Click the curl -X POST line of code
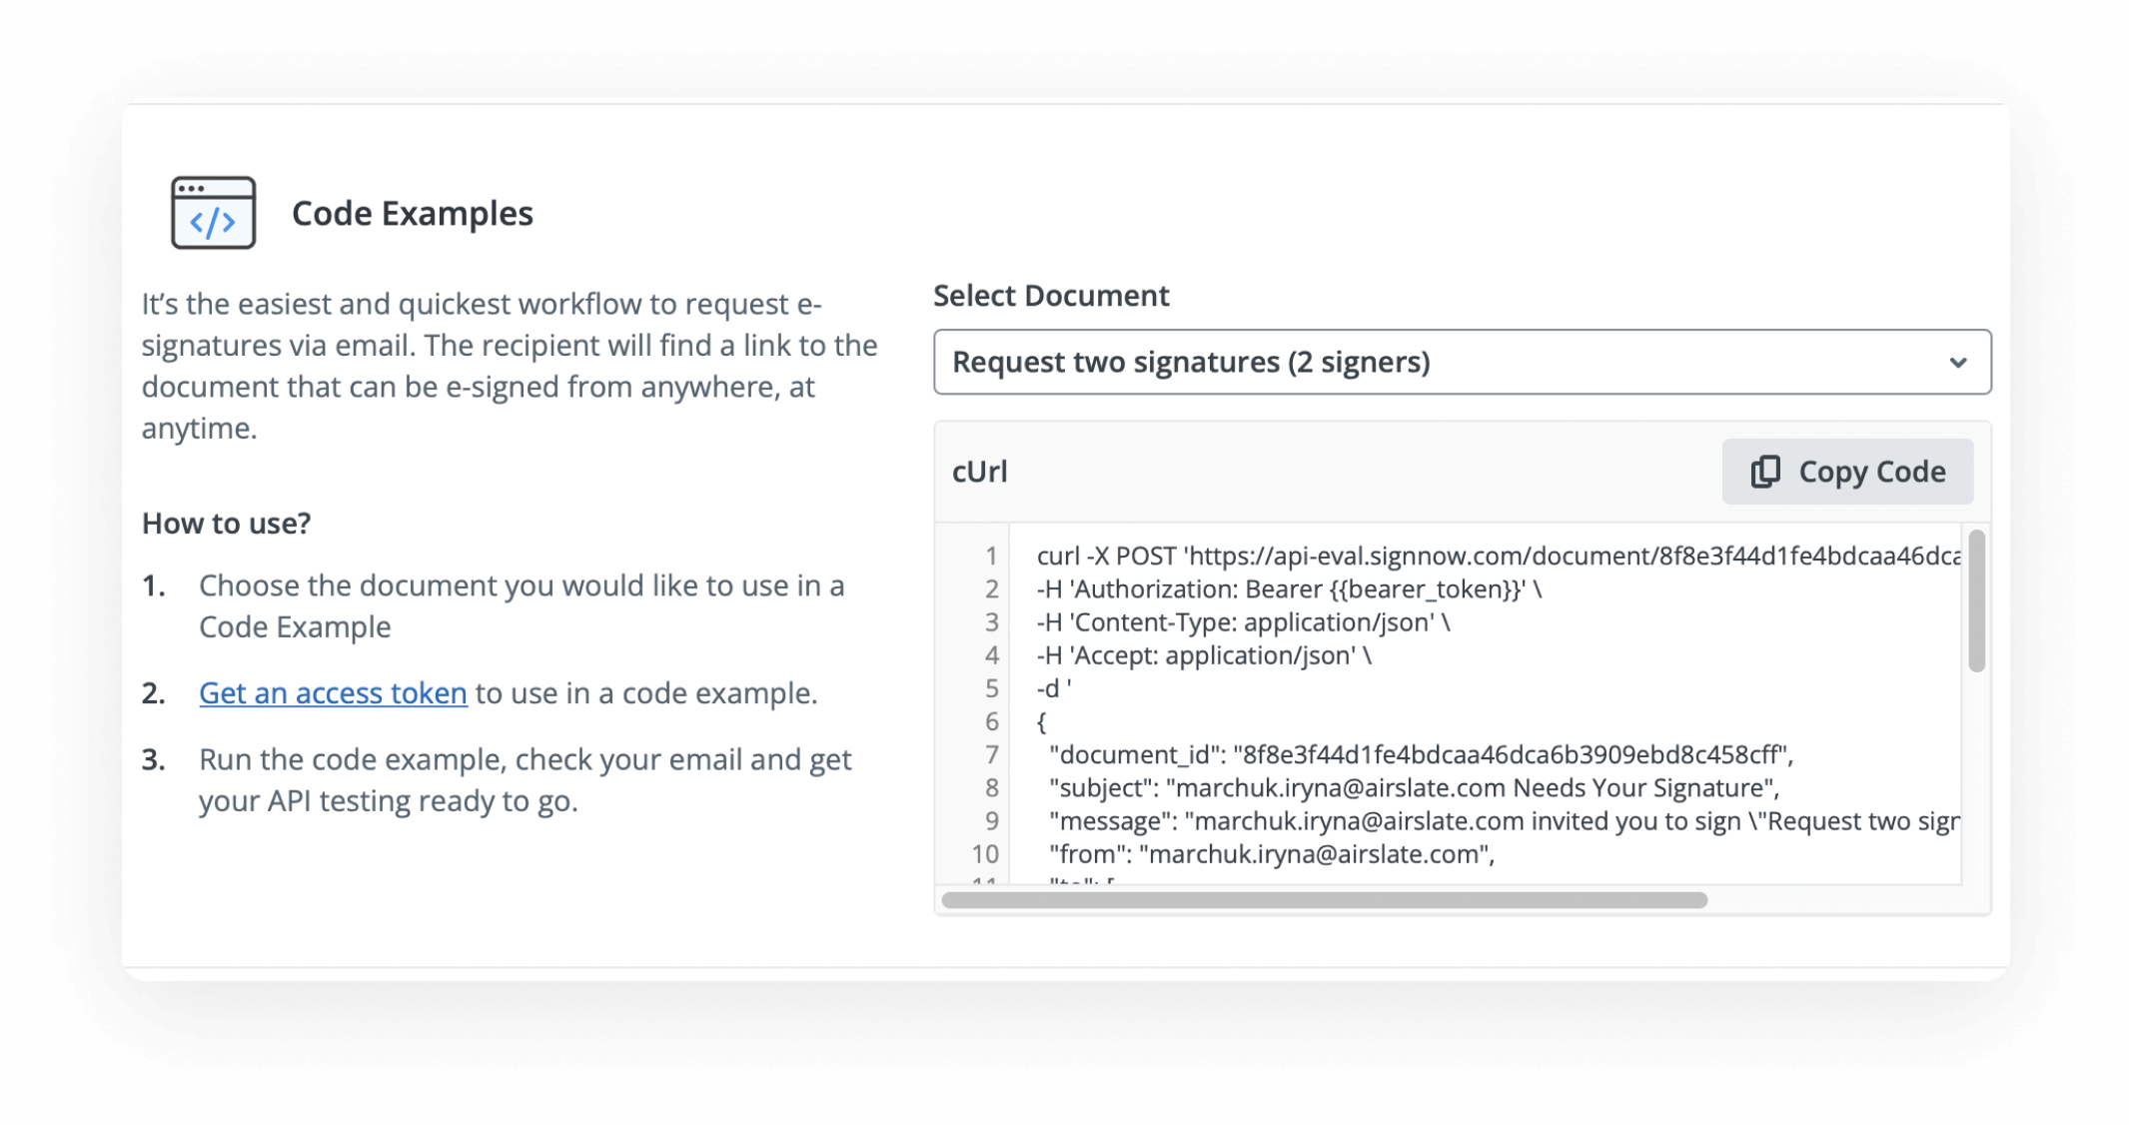2129x1125 pixels. pyautogui.click(x=1497, y=557)
